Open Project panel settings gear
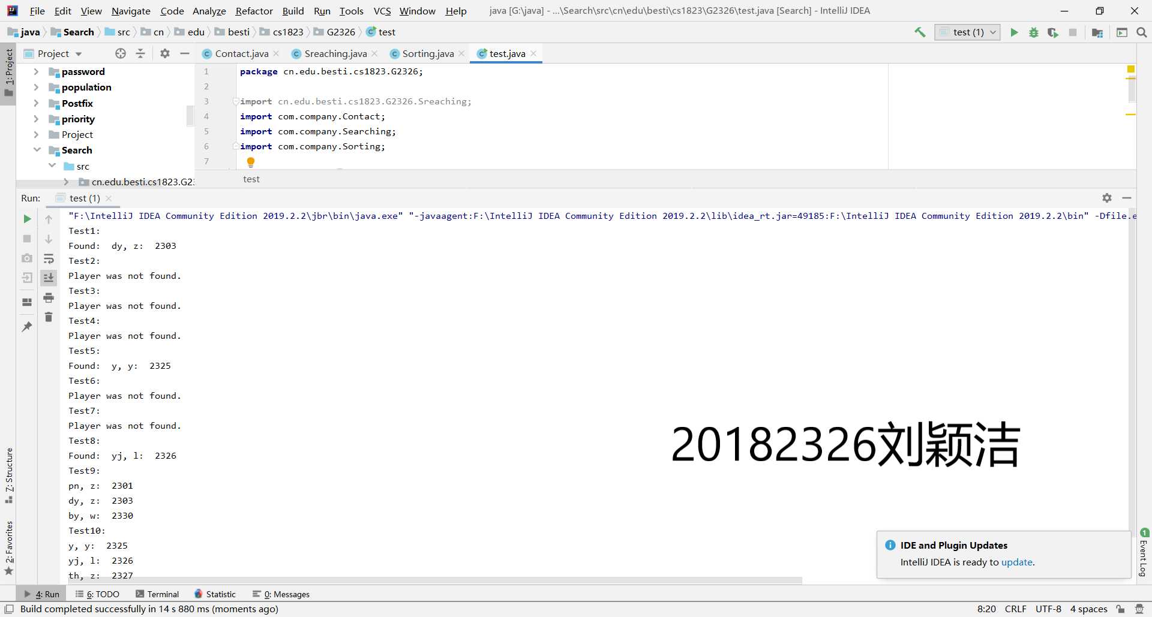The height and width of the screenshot is (617, 1152). click(x=165, y=53)
